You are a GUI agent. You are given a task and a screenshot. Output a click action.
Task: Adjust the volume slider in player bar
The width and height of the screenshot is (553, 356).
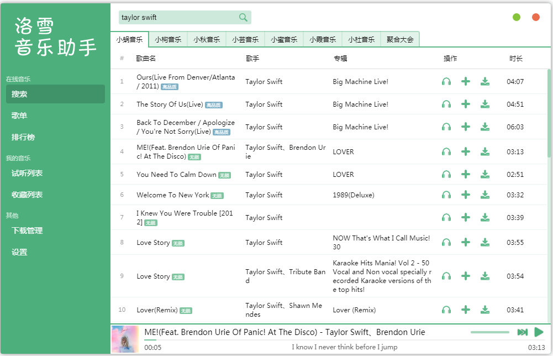click(x=490, y=332)
